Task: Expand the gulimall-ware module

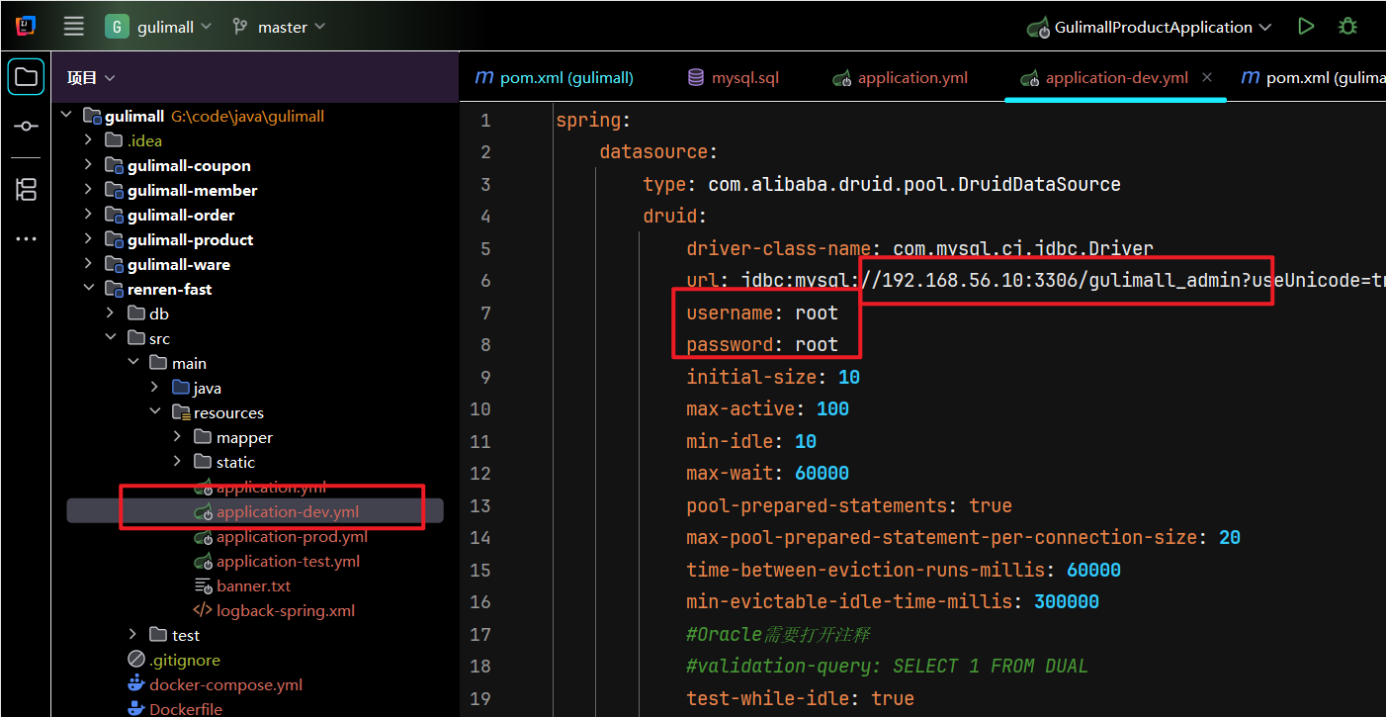Action: [x=88, y=264]
